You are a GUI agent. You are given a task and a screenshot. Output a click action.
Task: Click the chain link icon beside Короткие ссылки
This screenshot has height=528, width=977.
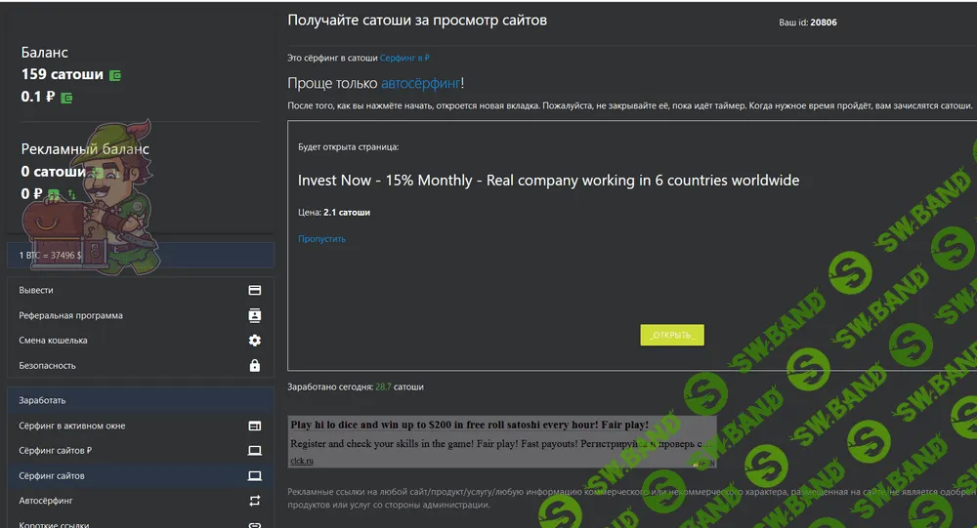coord(254,524)
